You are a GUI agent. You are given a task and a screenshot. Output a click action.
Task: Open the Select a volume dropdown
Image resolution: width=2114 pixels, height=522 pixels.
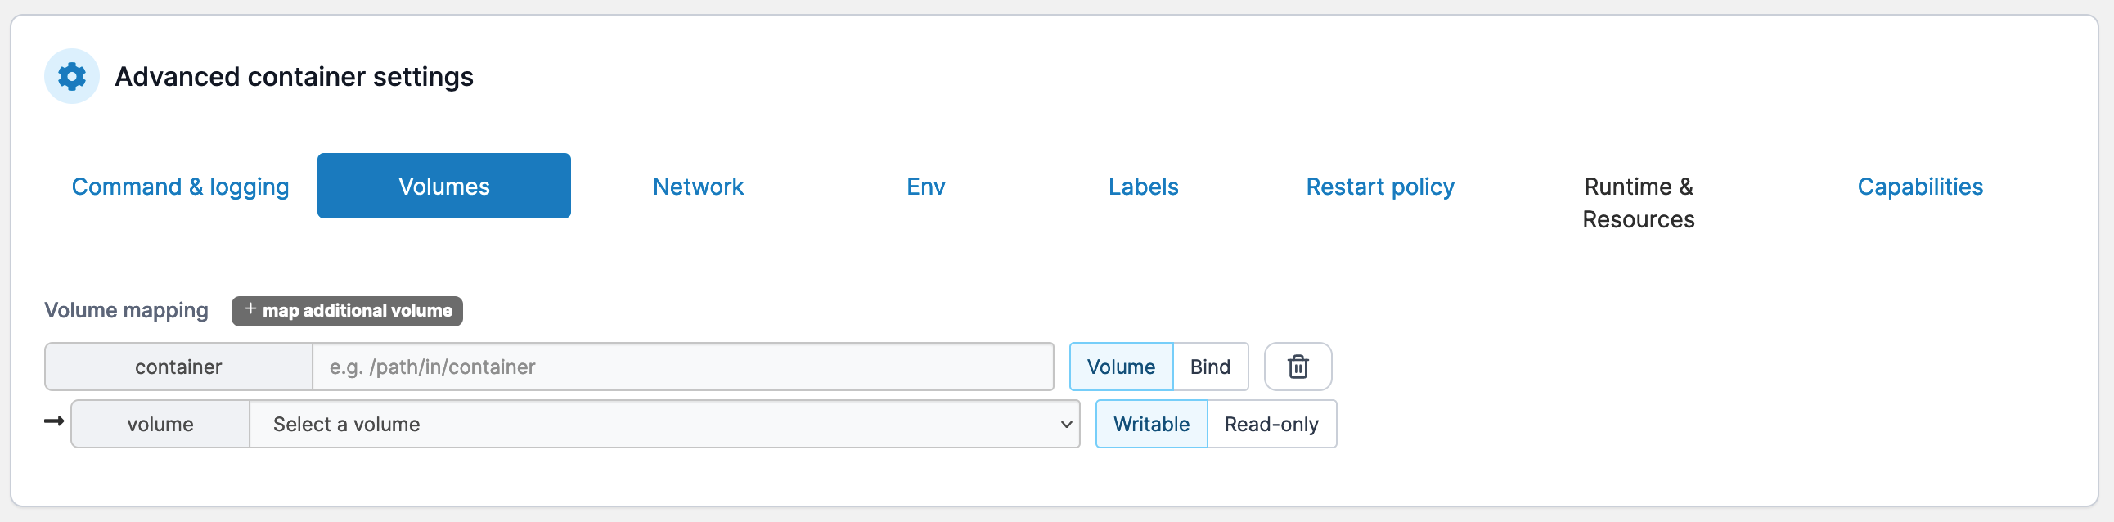tap(656, 425)
